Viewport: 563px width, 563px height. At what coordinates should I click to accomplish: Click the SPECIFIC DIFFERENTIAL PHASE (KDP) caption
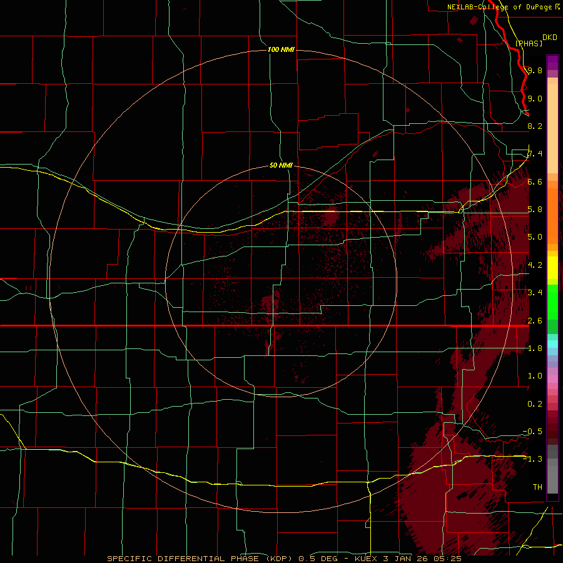tap(200, 559)
